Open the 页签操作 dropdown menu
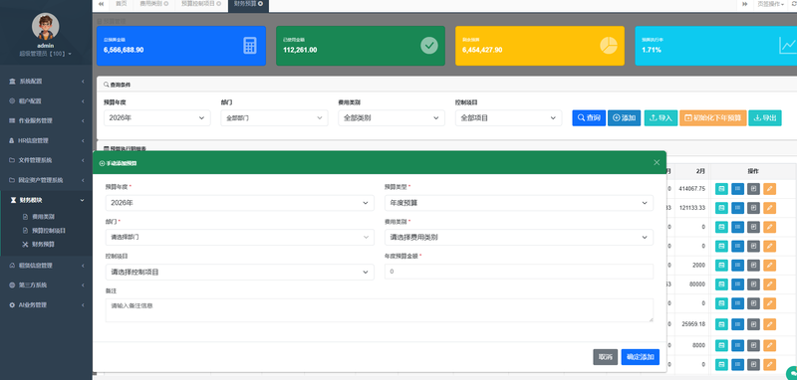 tap(770, 4)
